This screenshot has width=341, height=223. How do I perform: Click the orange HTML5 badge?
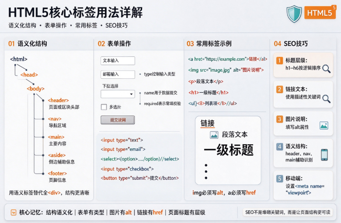tap(320, 13)
